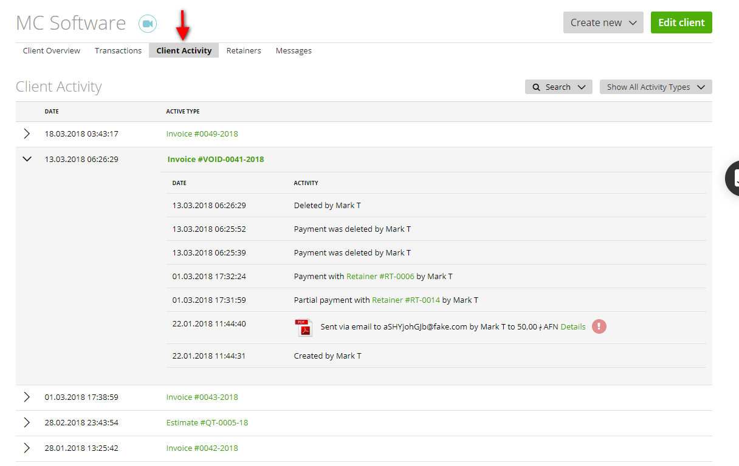Expand the Estimate #QT-0005-18 row

point(27,422)
